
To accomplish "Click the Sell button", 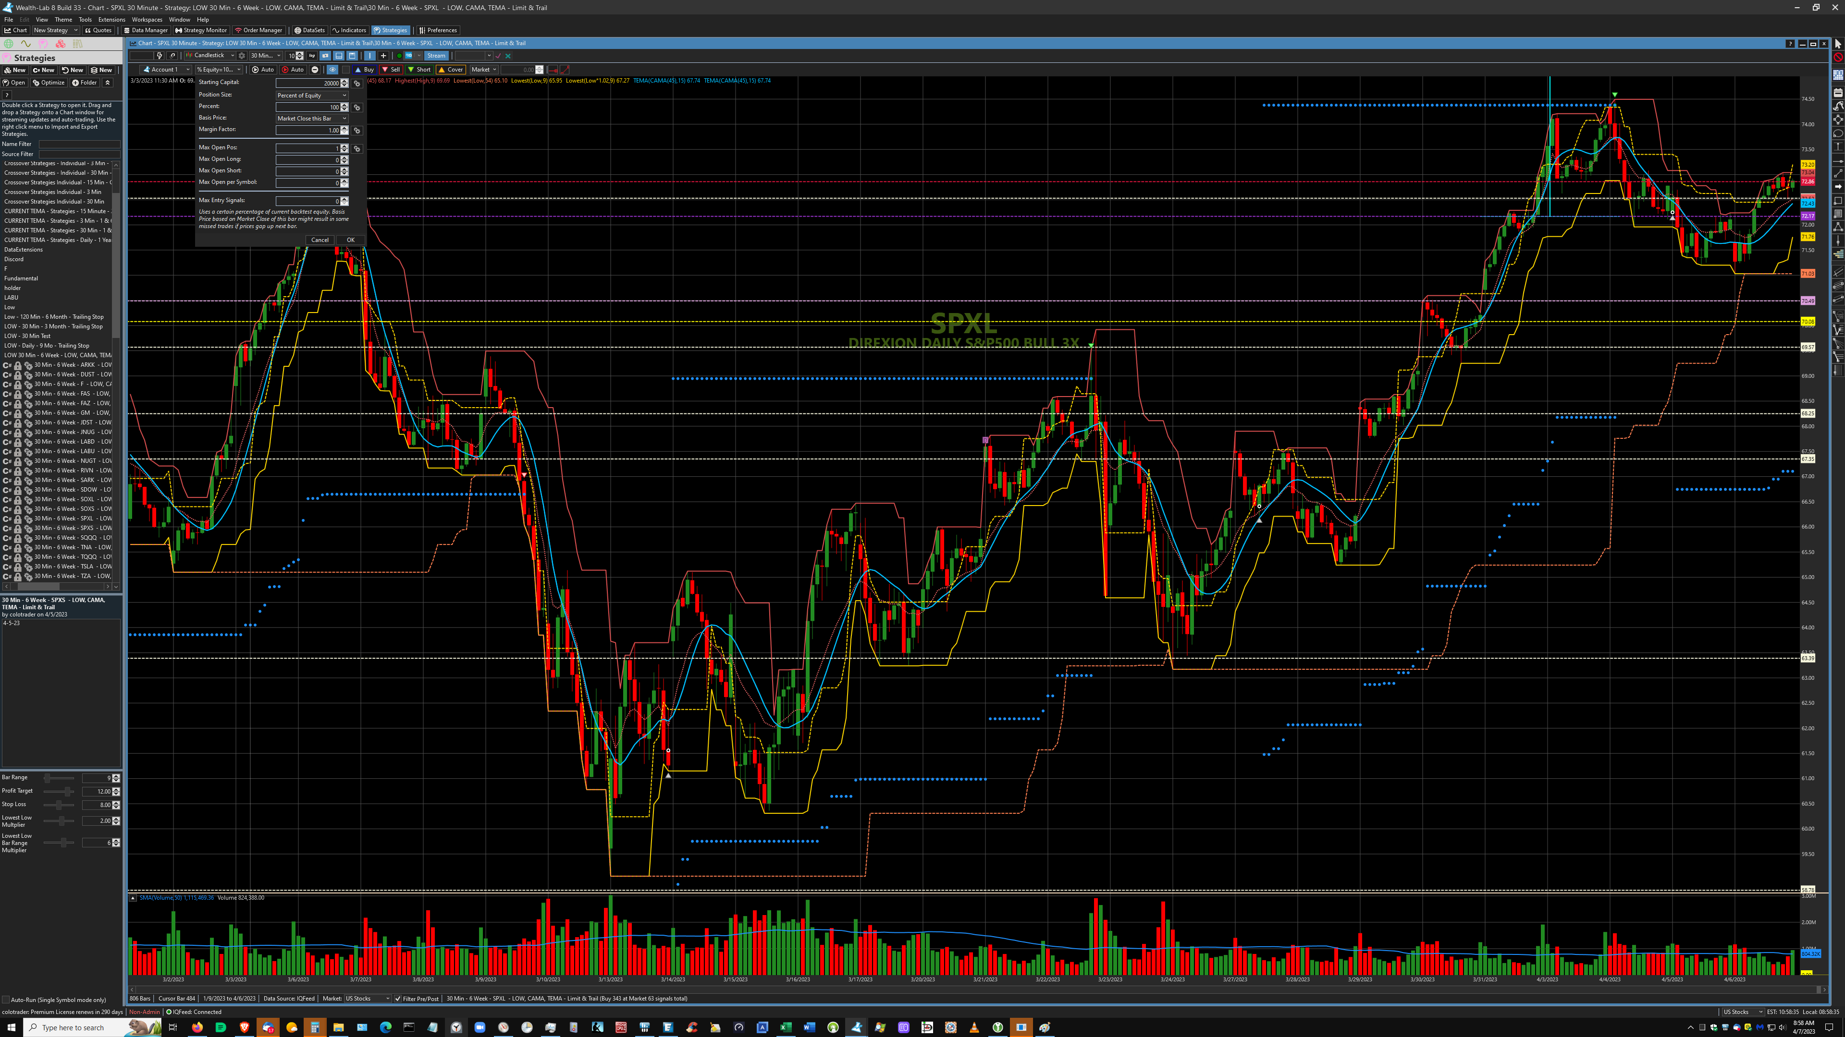I will coord(392,70).
